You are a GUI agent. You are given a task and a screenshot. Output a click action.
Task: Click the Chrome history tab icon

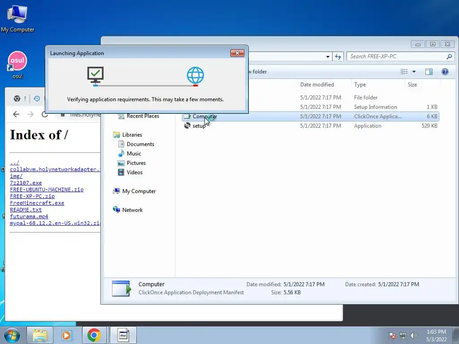(37, 99)
